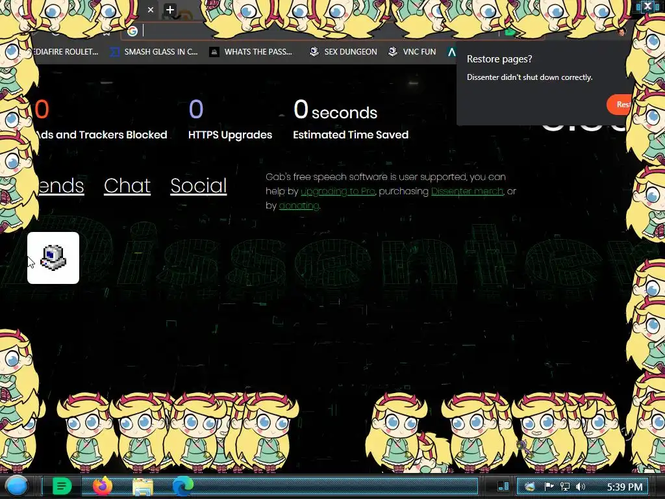Click the 5:39 PM clock
Image resolution: width=665 pixels, height=499 pixels.
(x=625, y=487)
